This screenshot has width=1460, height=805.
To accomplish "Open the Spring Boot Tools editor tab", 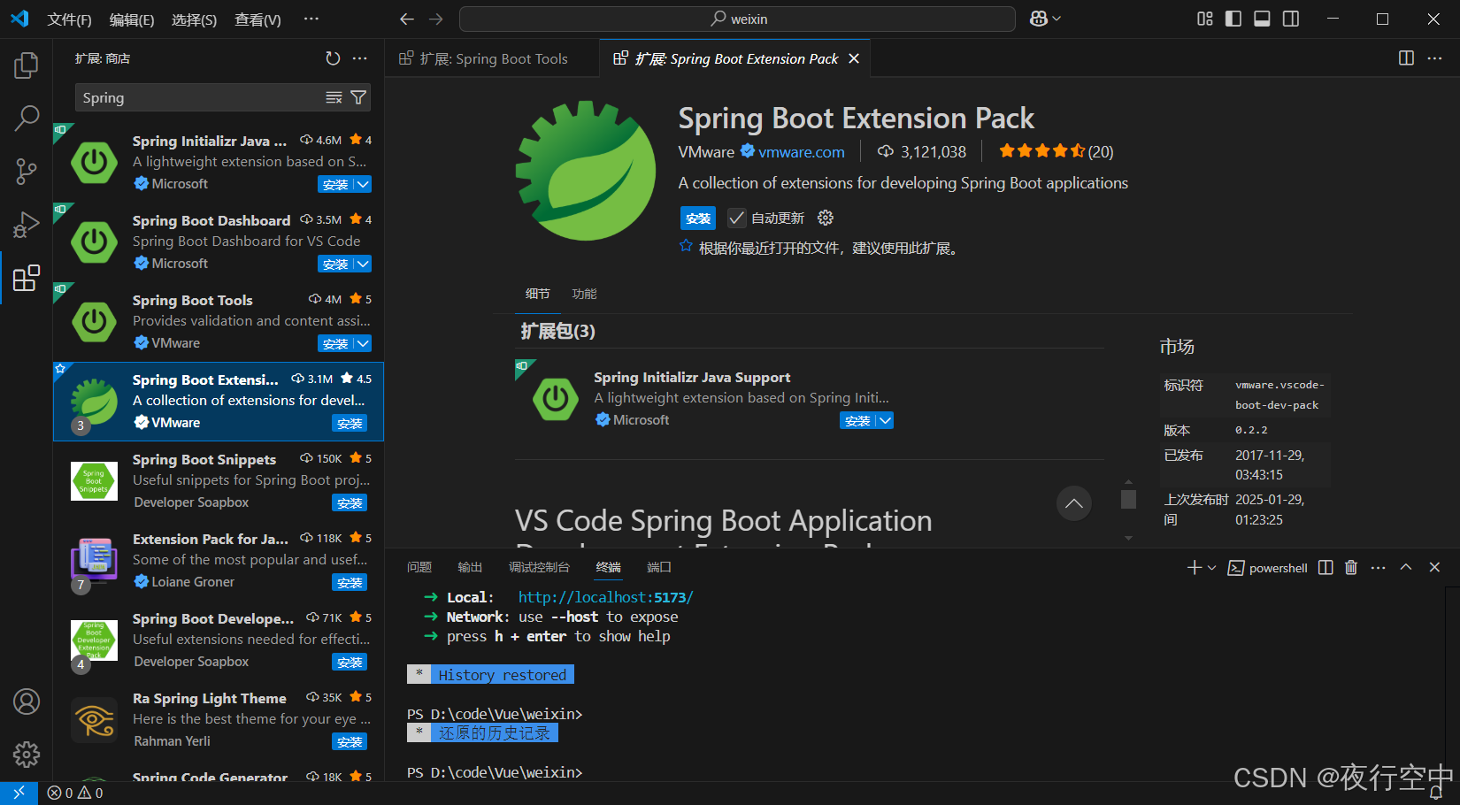I will pyautogui.click(x=493, y=58).
